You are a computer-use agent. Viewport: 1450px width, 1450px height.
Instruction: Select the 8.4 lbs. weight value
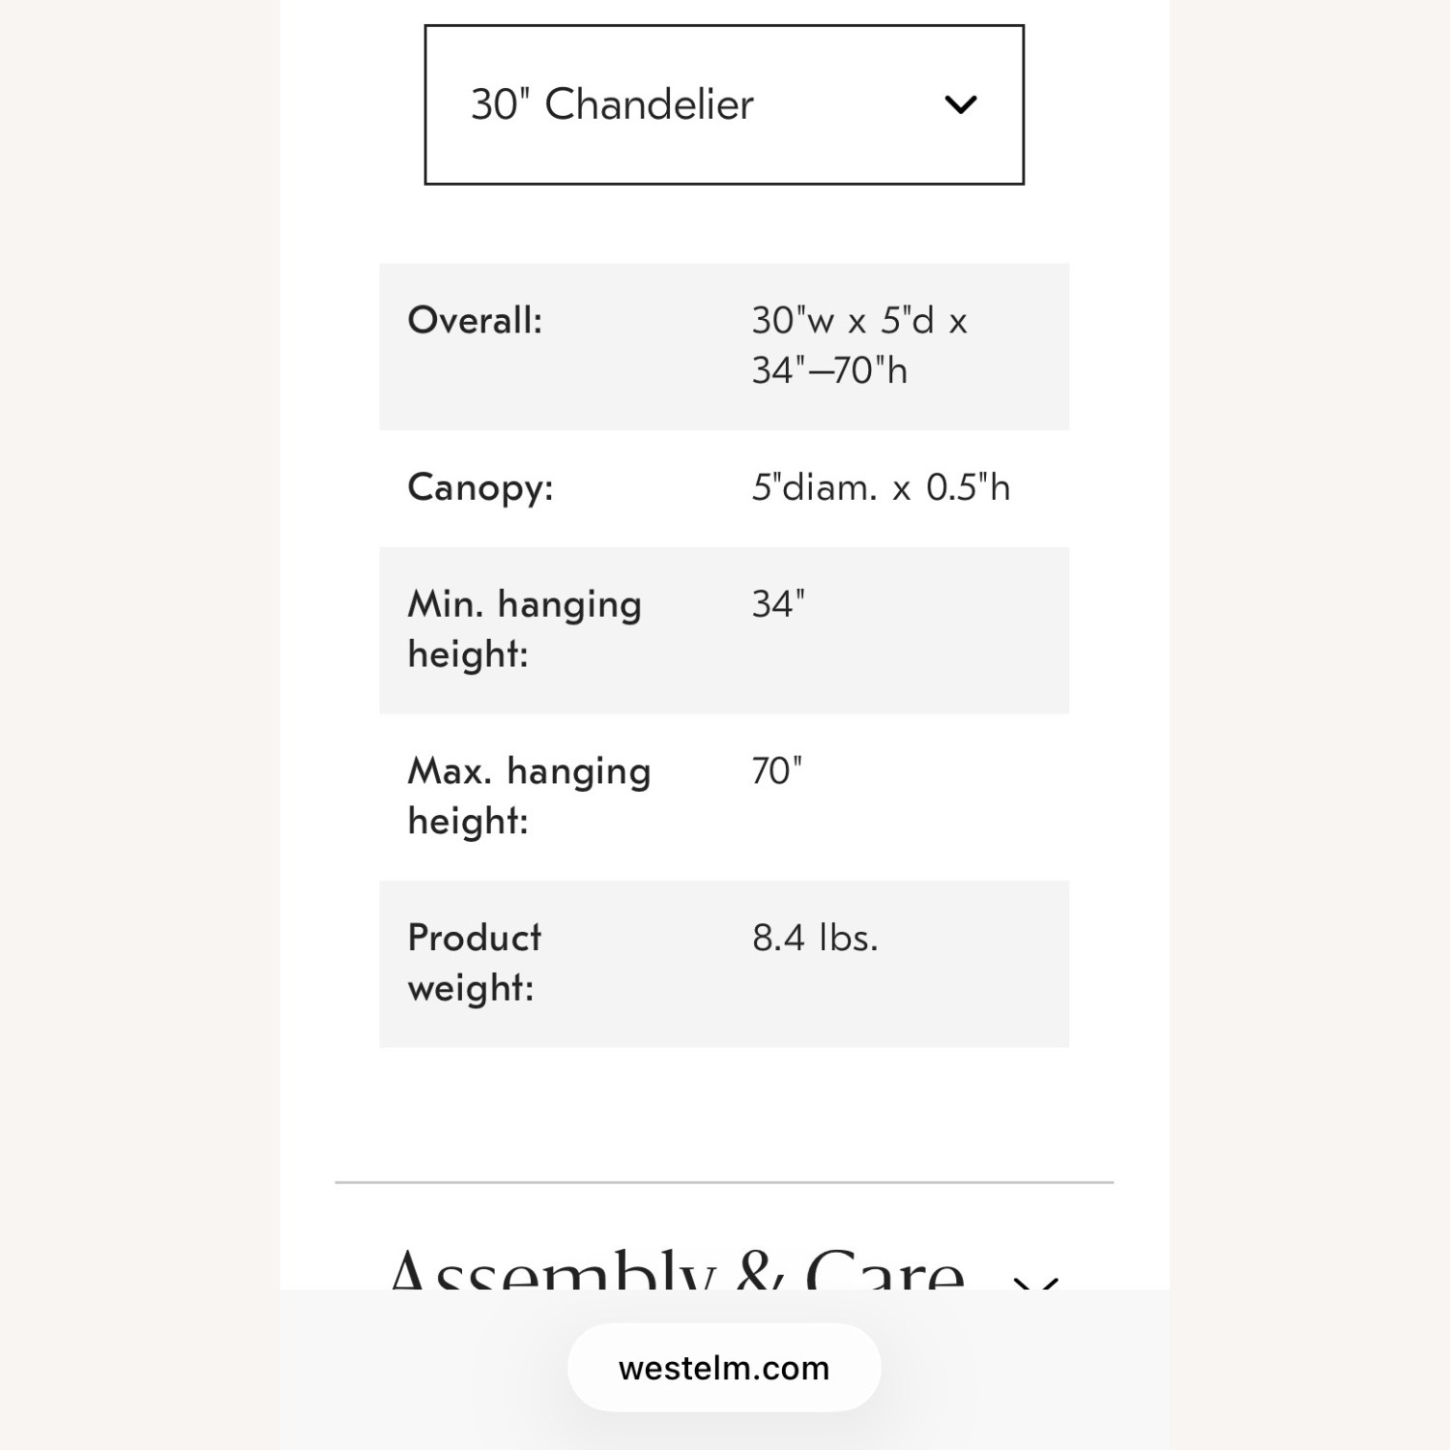[x=815, y=938]
